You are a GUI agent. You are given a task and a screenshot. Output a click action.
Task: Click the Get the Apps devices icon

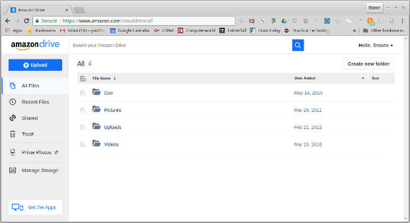tap(18, 208)
